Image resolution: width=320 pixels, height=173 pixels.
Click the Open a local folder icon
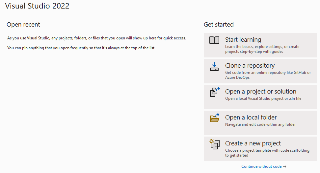click(215, 118)
